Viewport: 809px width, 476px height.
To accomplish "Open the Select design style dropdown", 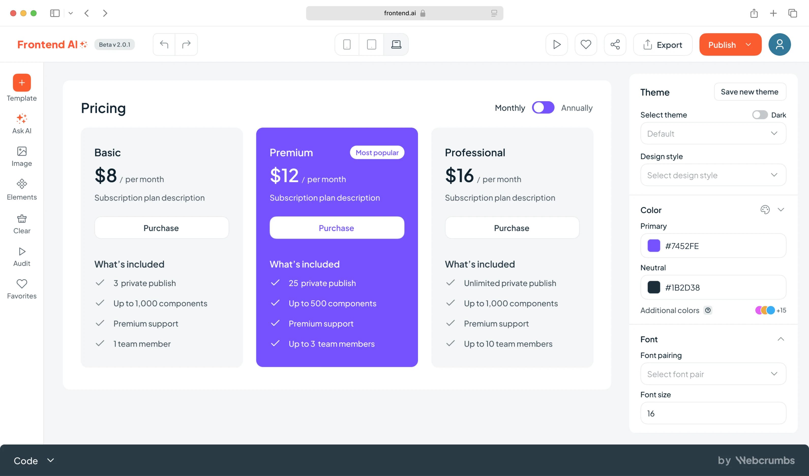I will [x=713, y=175].
